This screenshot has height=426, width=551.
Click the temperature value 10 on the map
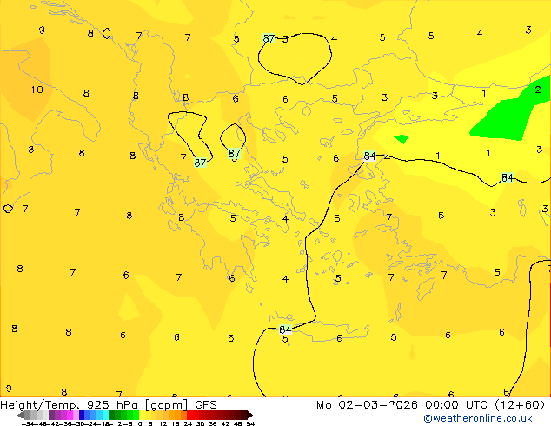click(x=37, y=90)
